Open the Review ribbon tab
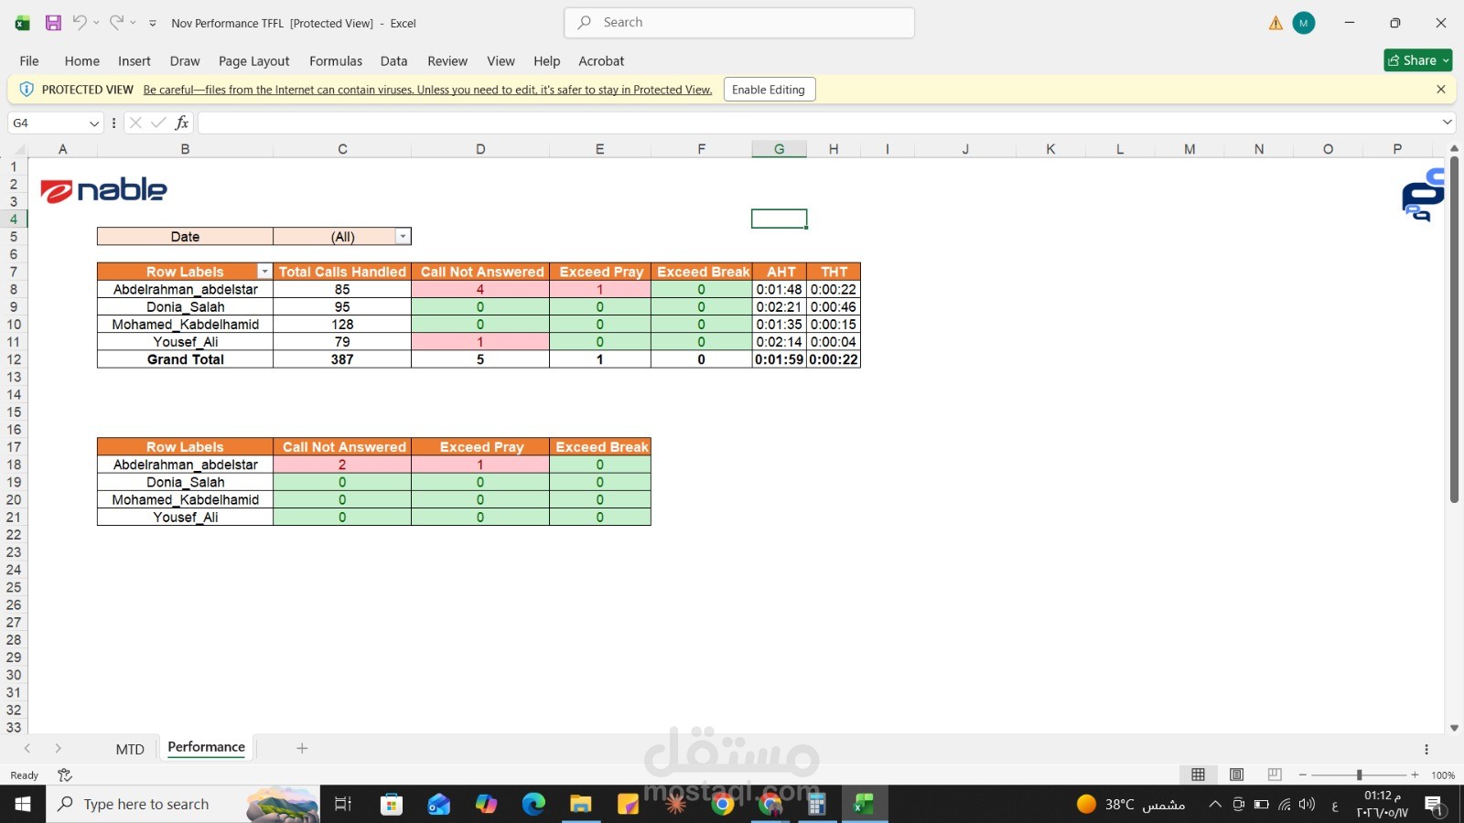Screen dimensions: 1464x823 [x=447, y=61]
